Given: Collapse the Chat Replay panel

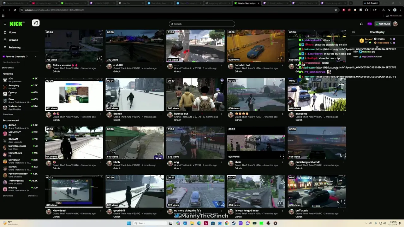Looking at the screenshot, I should [x=353, y=32].
